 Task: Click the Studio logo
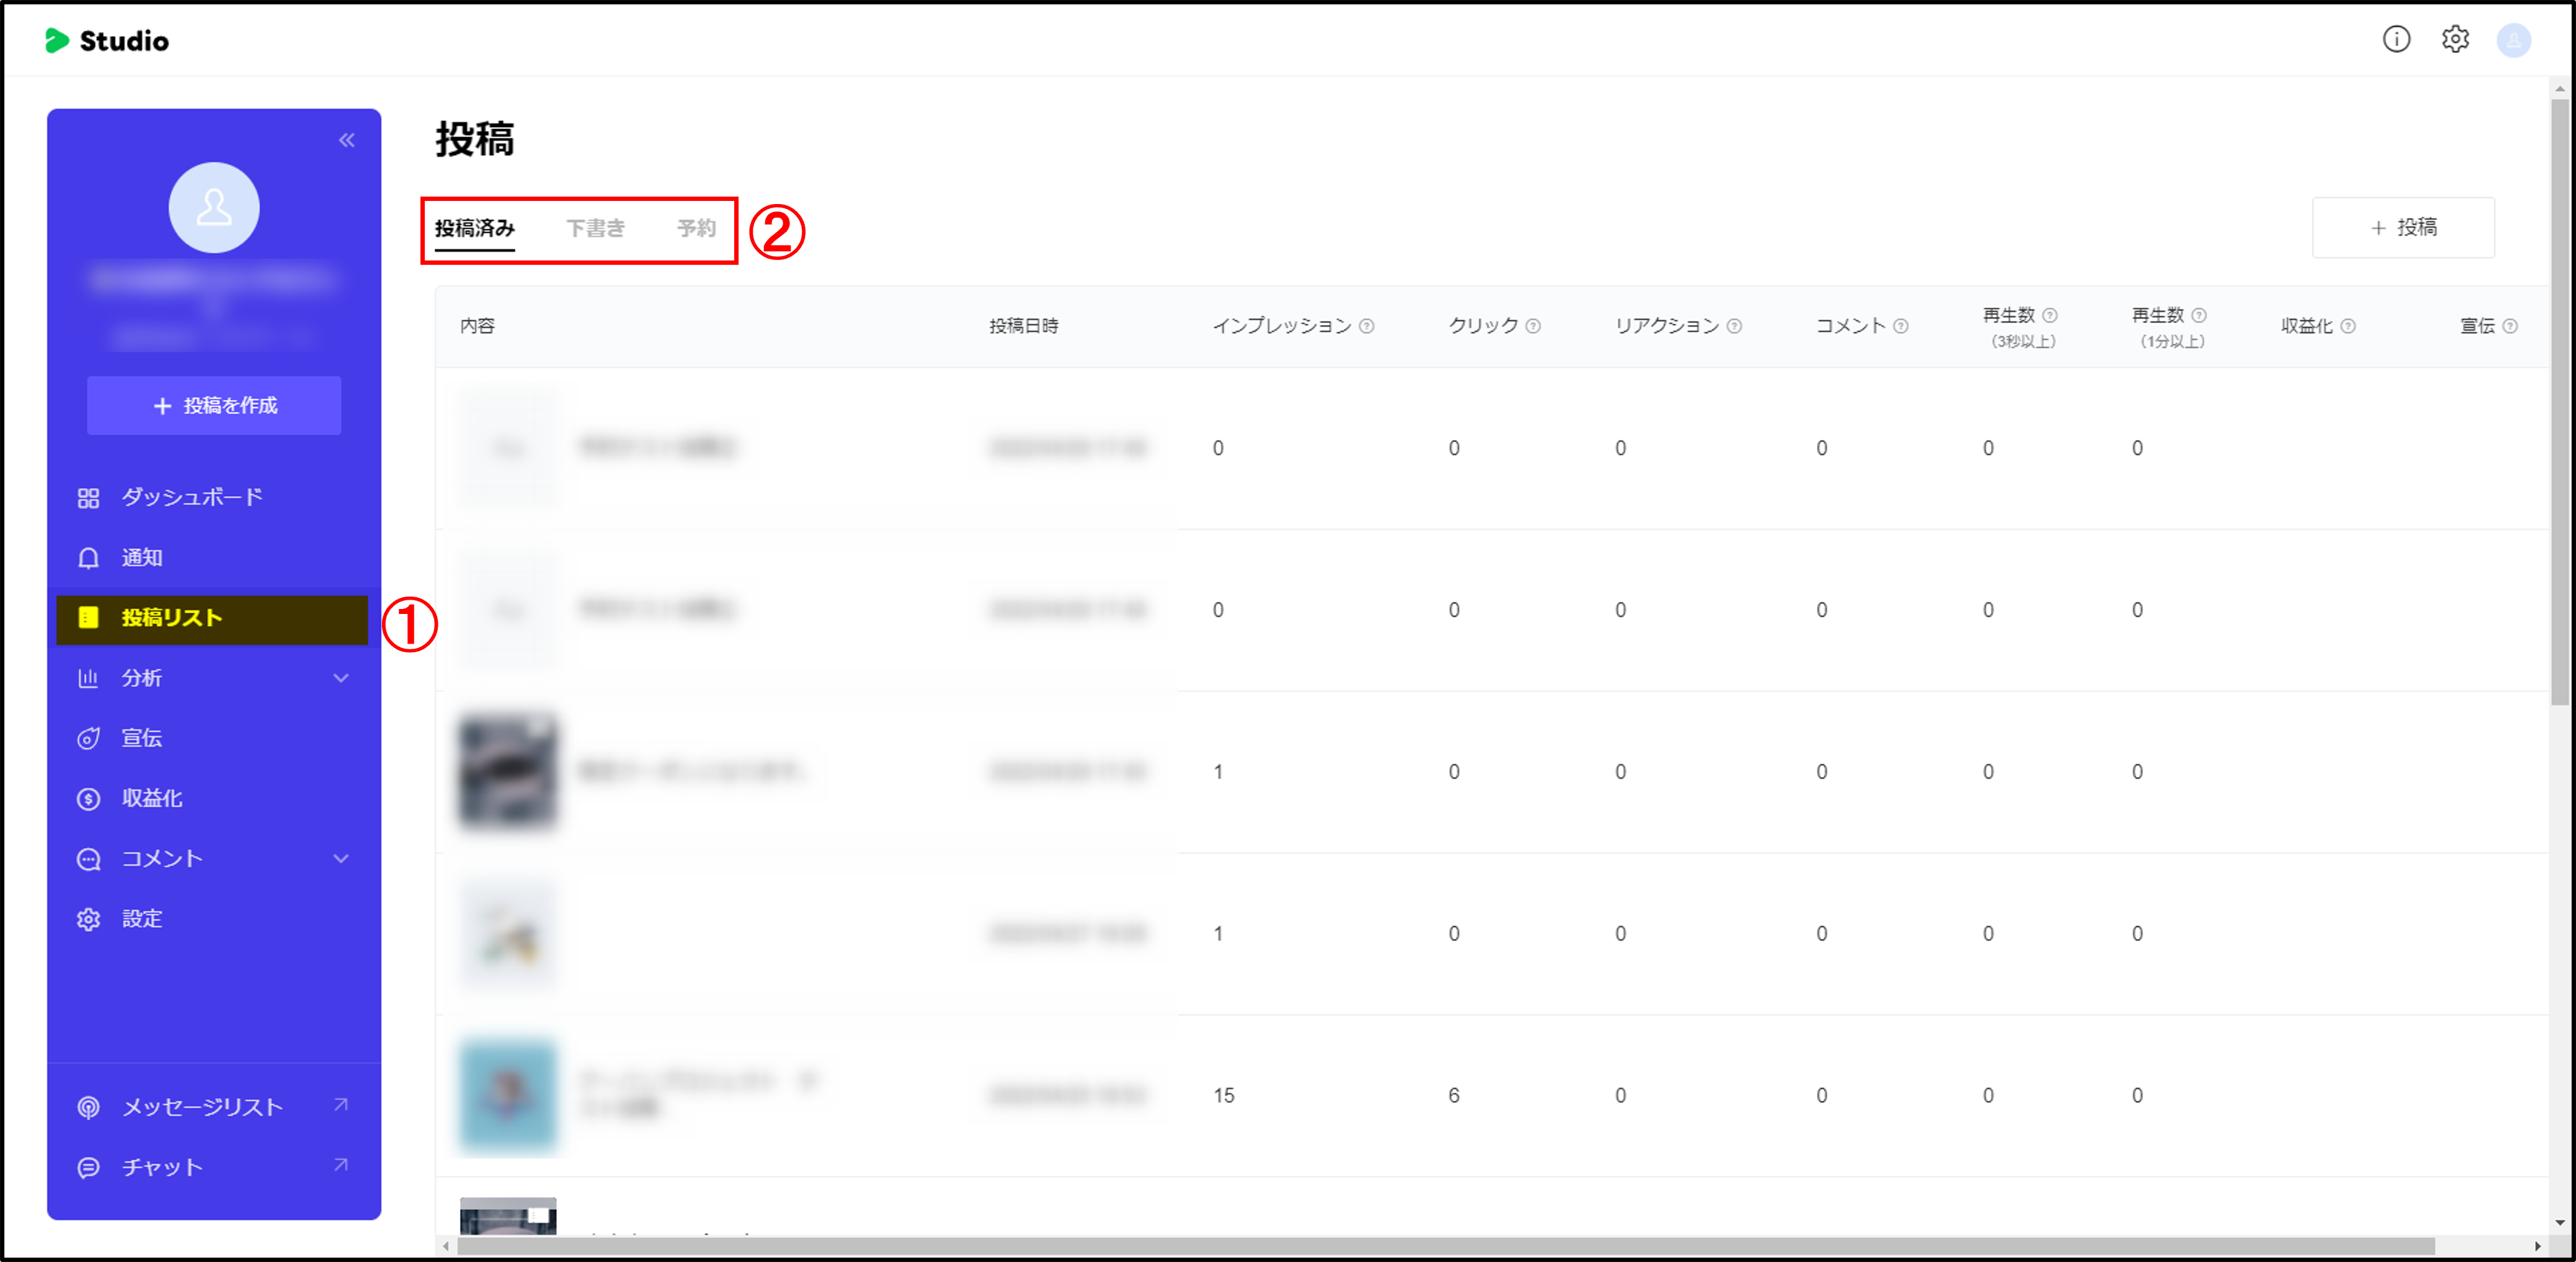[x=107, y=41]
